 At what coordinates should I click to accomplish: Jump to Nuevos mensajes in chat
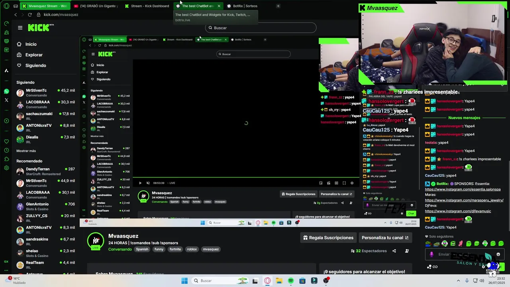(x=464, y=118)
